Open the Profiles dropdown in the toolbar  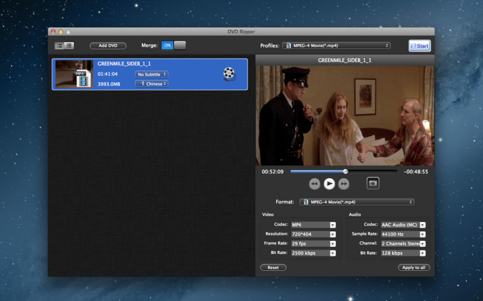[x=336, y=46]
